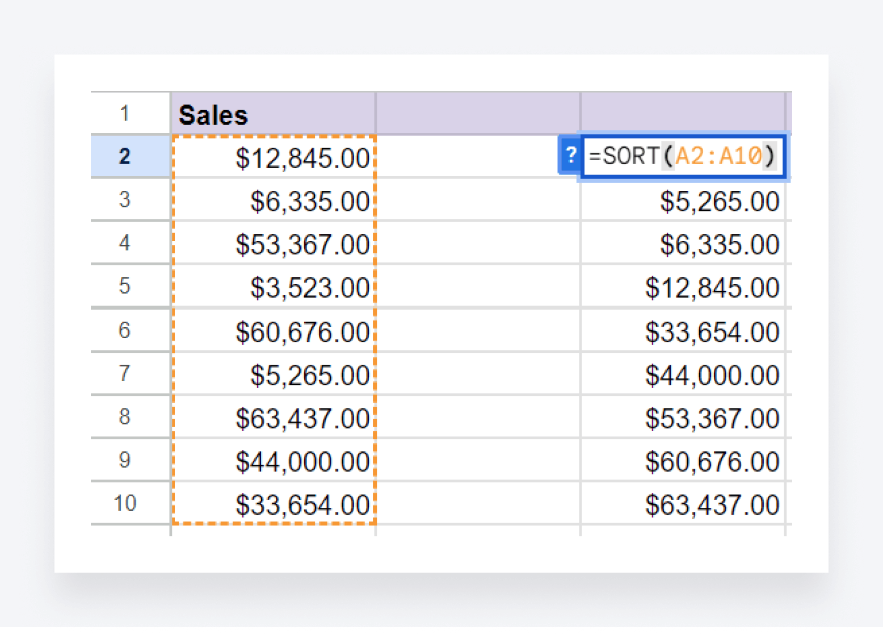Select row header 5
The height and width of the screenshot is (634, 883).
click(131, 286)
